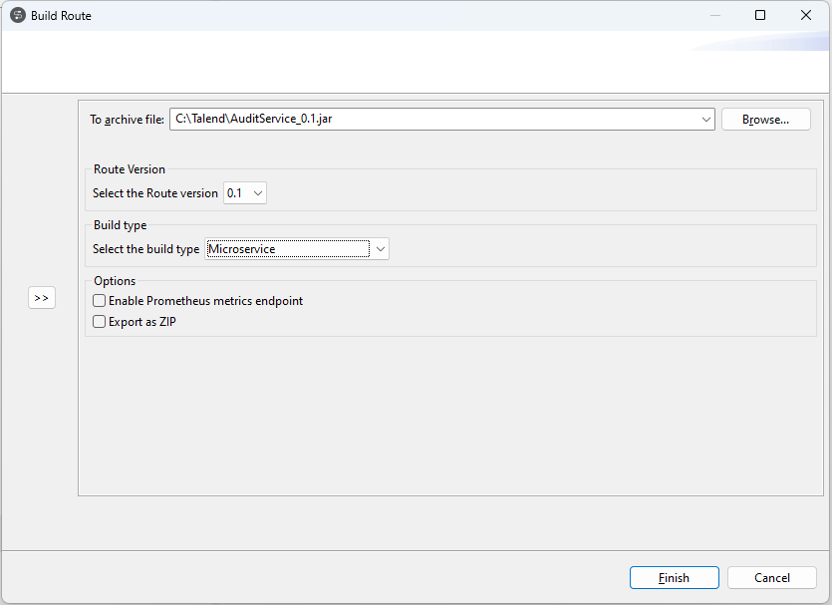Click the Talend app icon in title bar
The width and height of the screenshot is (832, 605).
18,15
